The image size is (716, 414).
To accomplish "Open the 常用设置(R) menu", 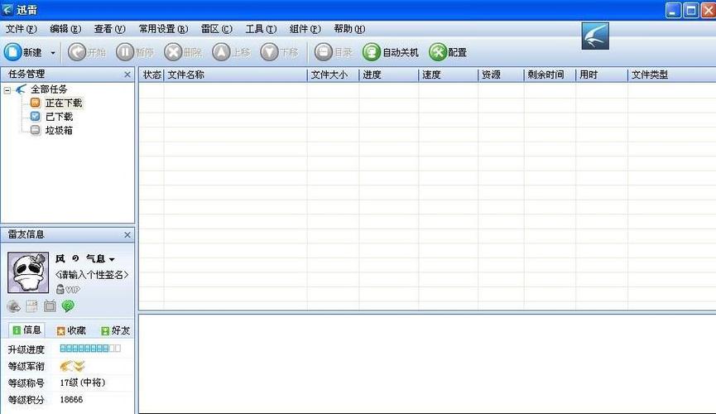I will click(x=163, y=29).
